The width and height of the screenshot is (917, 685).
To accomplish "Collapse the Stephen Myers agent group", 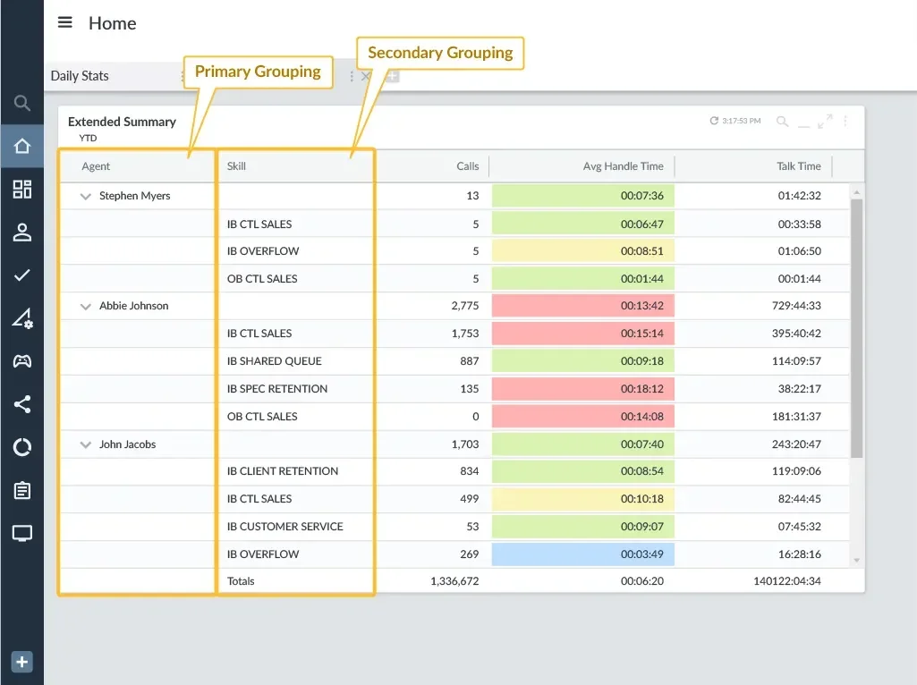I will pos(86,197).
